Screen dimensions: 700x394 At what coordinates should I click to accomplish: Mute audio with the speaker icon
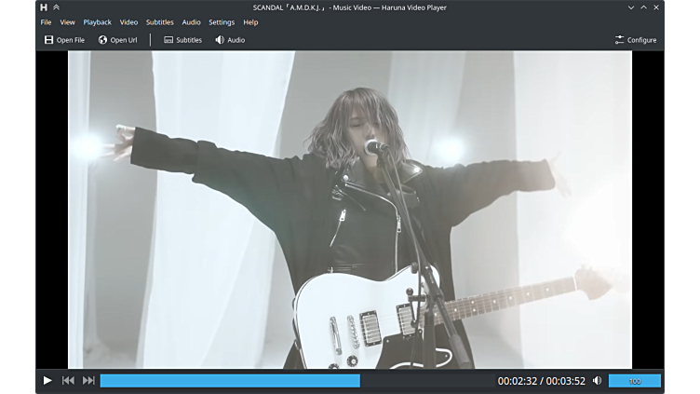[597, 380]
